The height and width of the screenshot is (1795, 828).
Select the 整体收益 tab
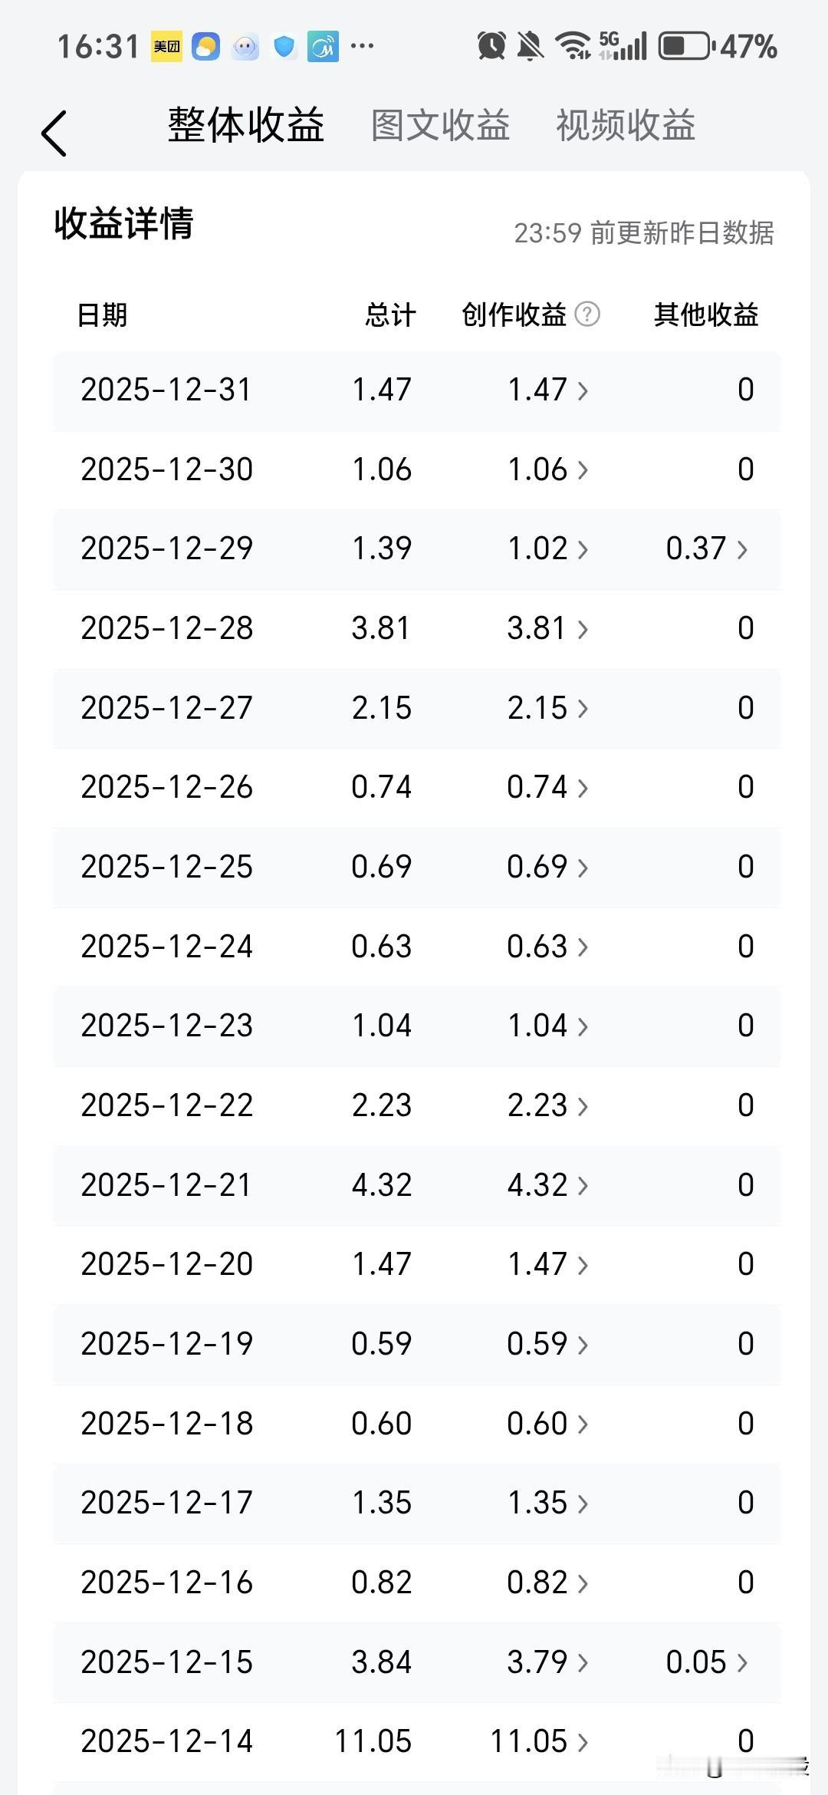pos(246,126)
